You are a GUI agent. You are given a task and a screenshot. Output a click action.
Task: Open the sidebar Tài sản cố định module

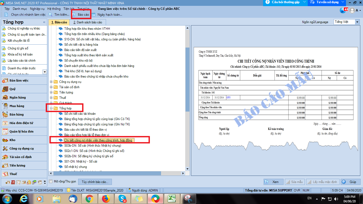(24, 157)
